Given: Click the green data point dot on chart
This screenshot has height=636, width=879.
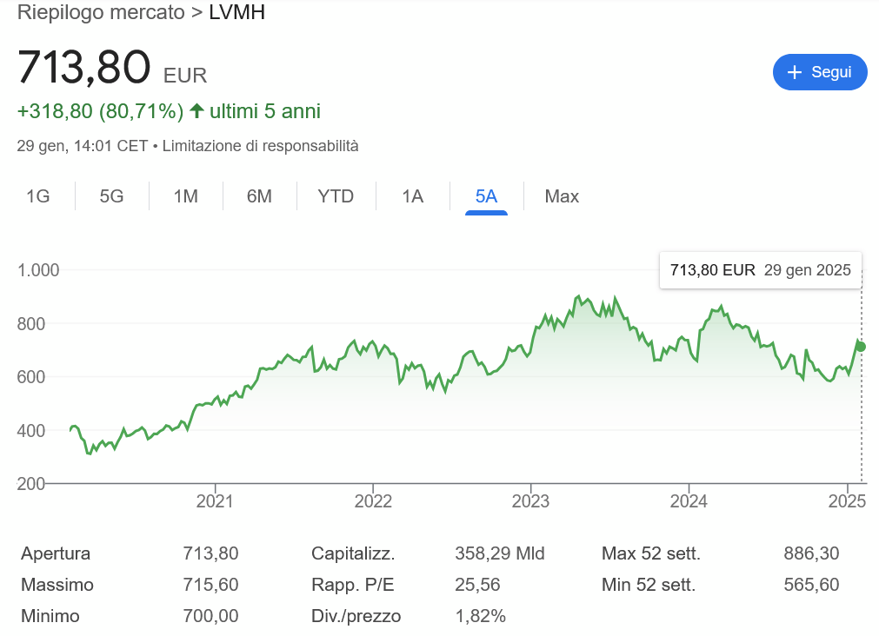Looking at the screenshot, I should coord(861,347).
